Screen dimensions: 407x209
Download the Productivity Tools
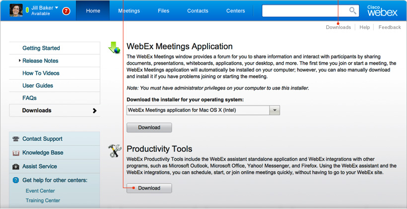pyautogui.click(x=149, y=188)
